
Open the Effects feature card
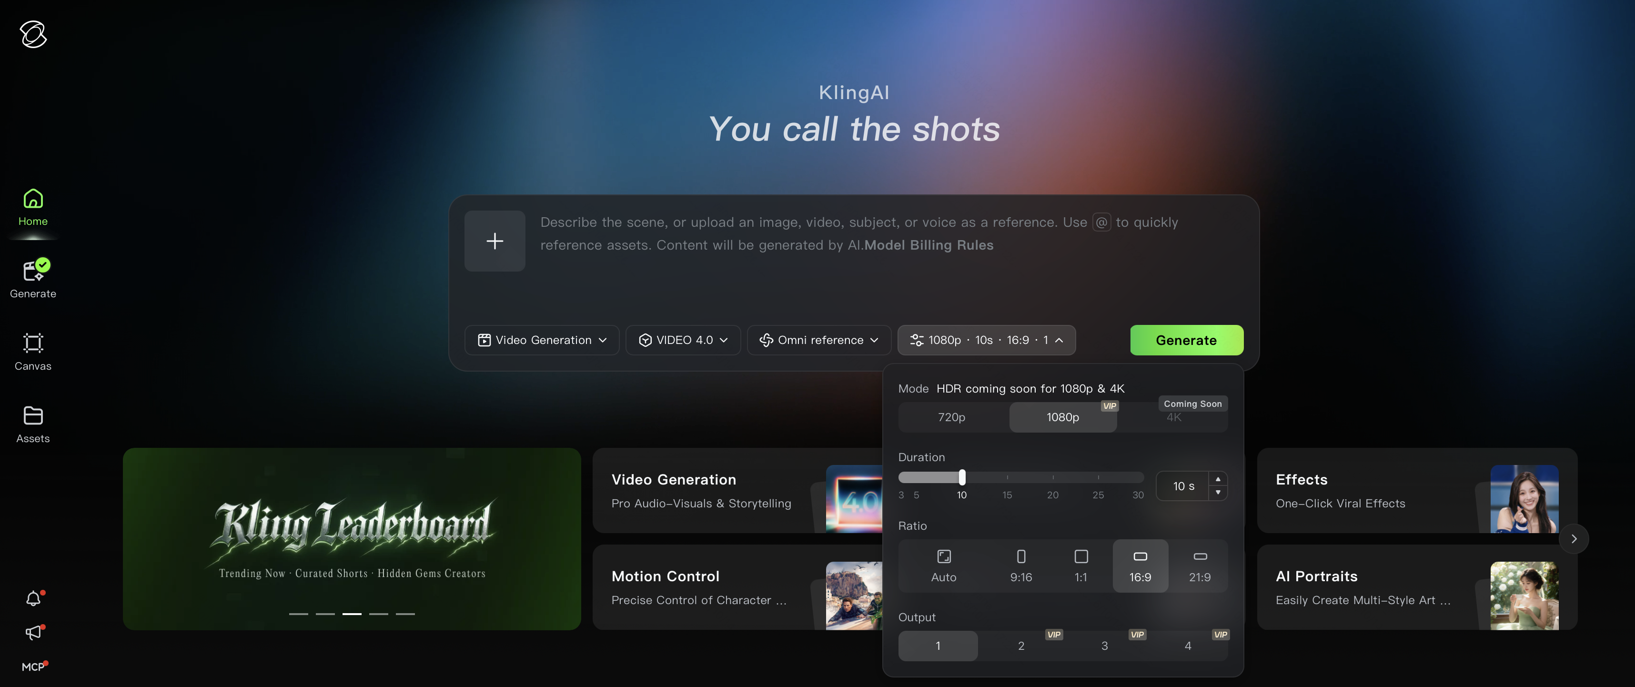pos(1417,491)
